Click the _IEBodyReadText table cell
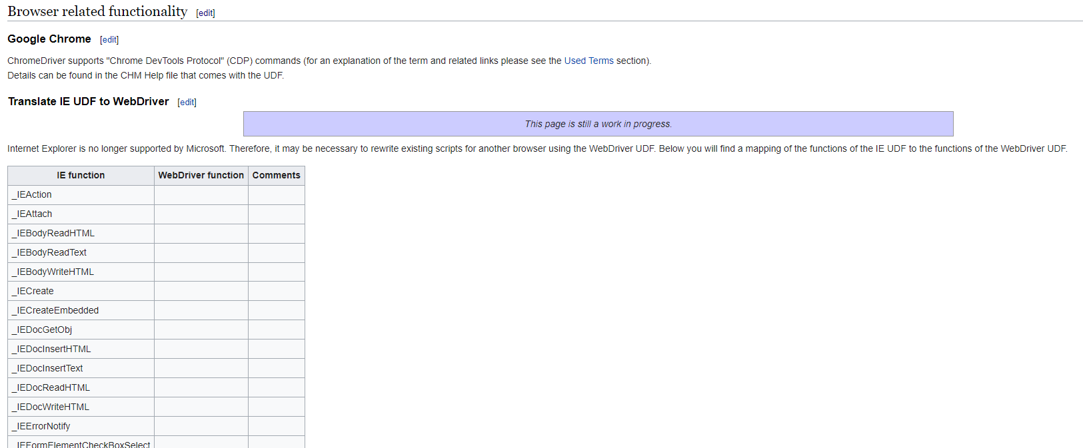This screenshot has height=448, width=1083. coord(81,253)
